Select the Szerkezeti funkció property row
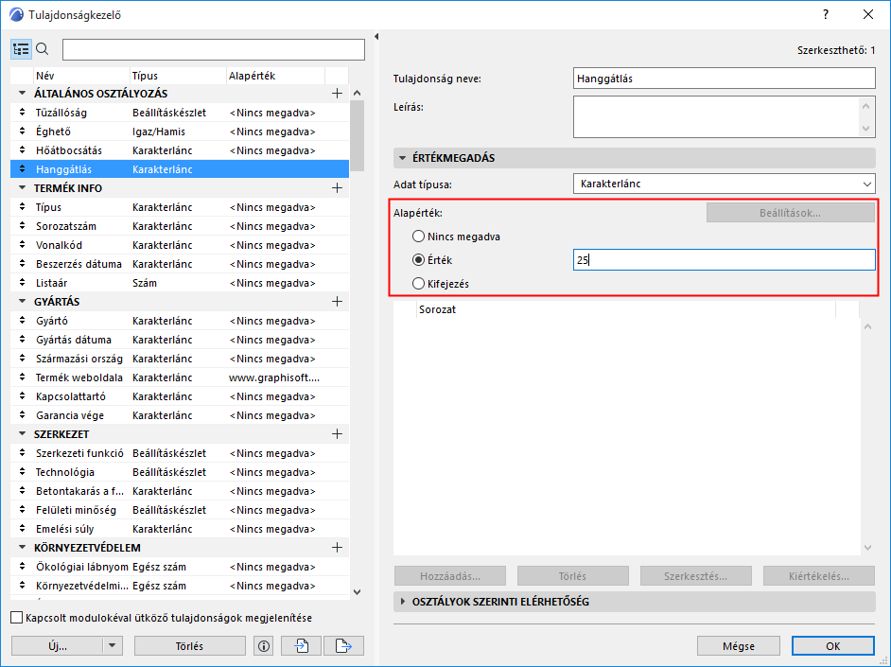 coord(180,453)
